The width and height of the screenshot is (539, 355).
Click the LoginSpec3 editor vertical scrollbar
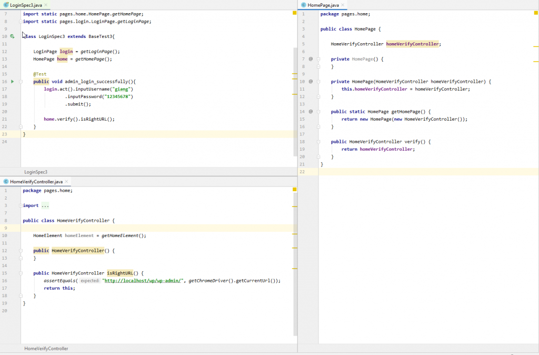[x=295, y=100]
